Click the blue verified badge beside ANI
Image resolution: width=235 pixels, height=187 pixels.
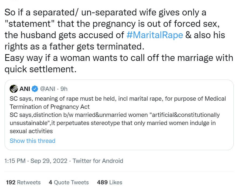[35, 88]
